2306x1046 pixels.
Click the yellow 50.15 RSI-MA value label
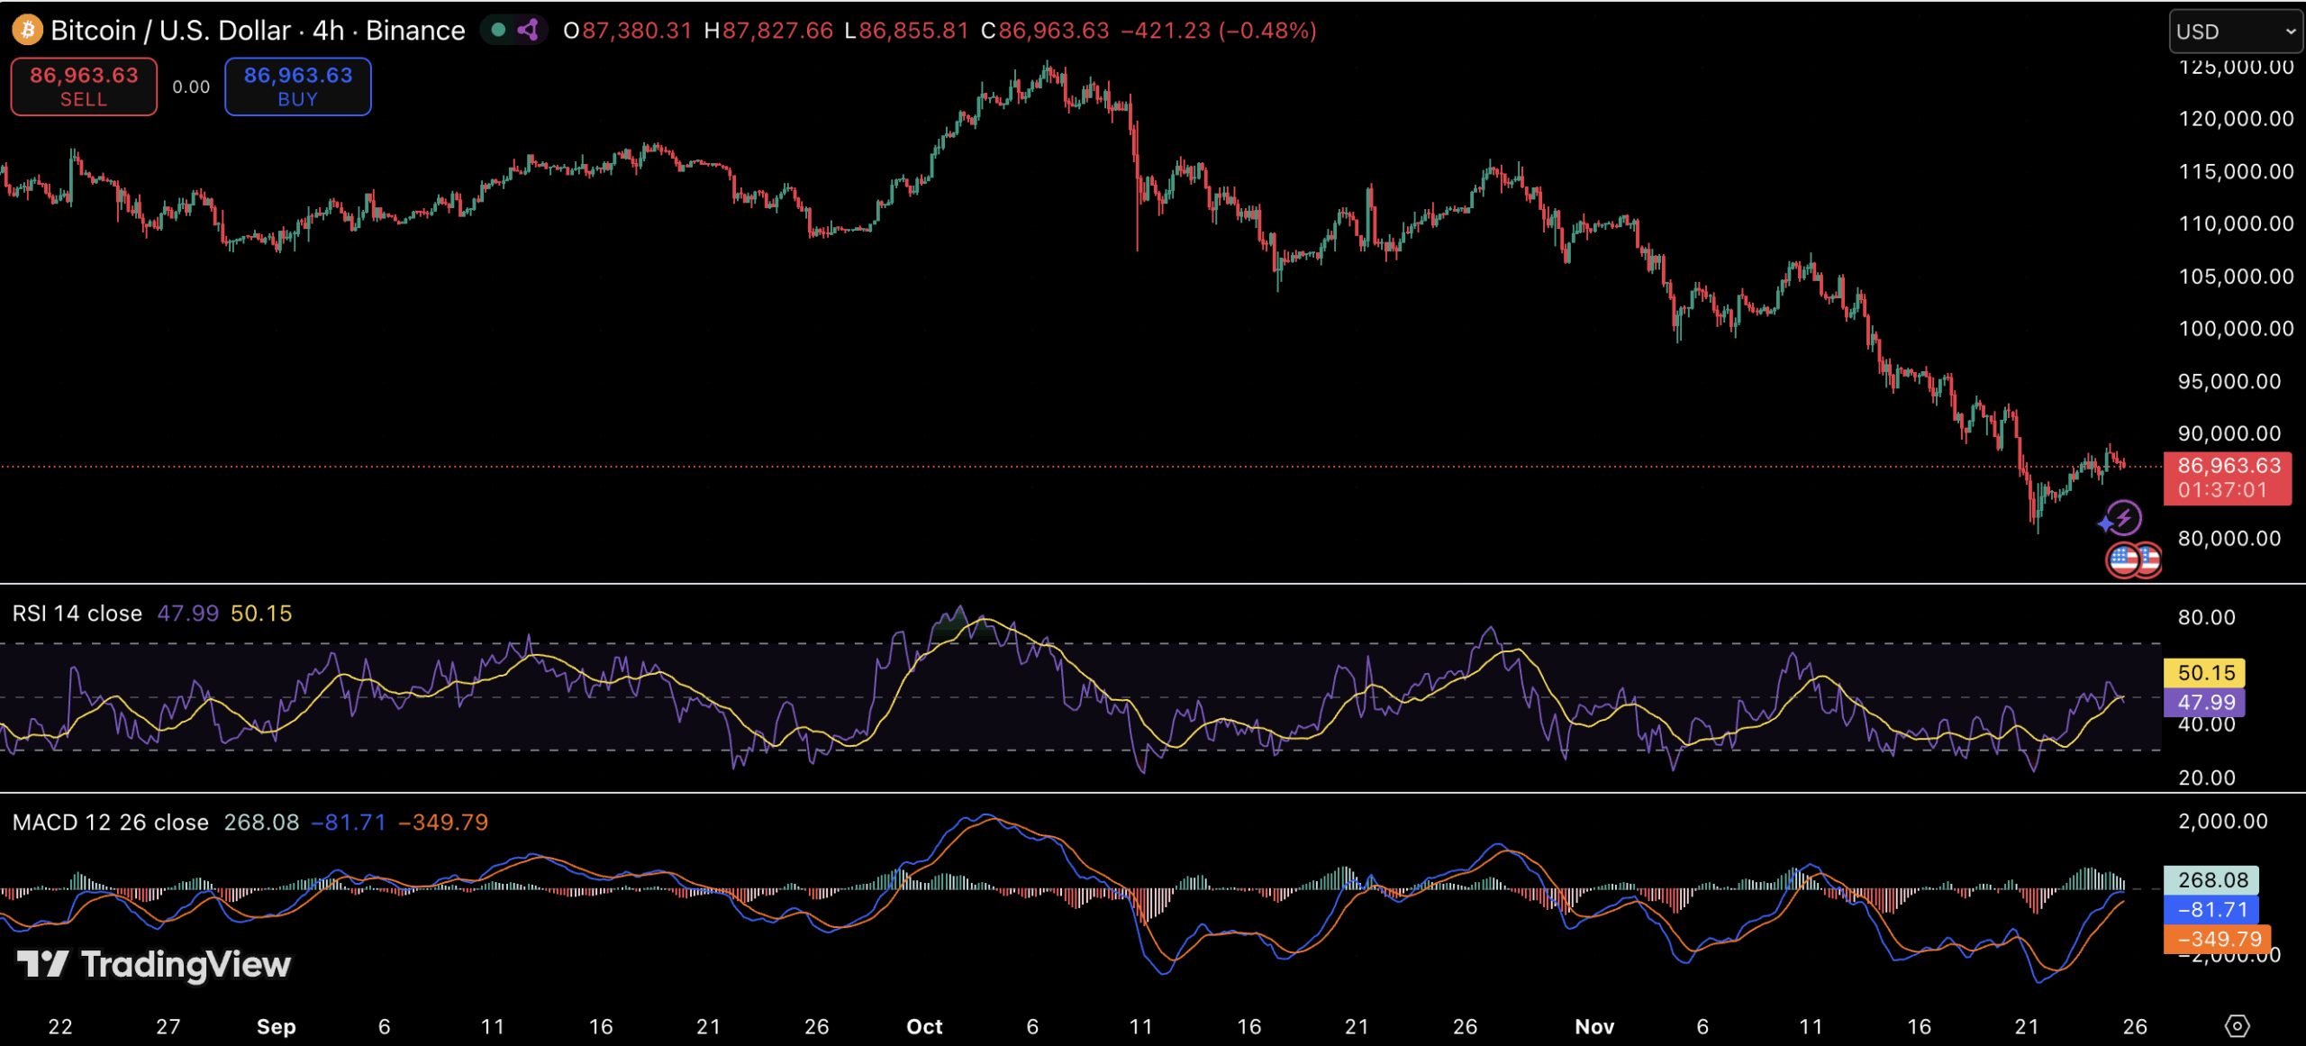(x=2205, y=672)
